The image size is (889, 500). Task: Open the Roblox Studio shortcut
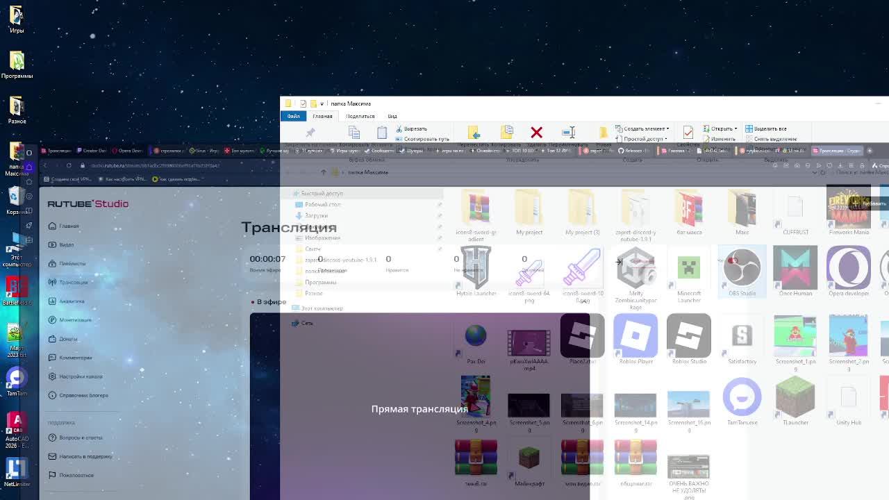point(689,338)
